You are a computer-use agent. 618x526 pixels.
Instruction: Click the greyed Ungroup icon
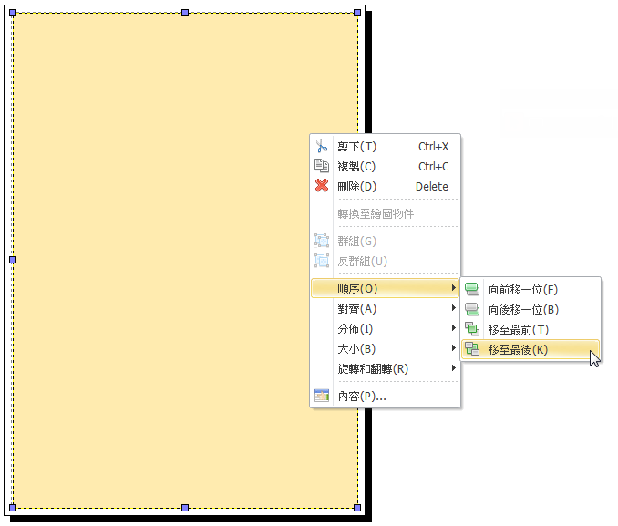pyautogui.click(x=322, y=261)
